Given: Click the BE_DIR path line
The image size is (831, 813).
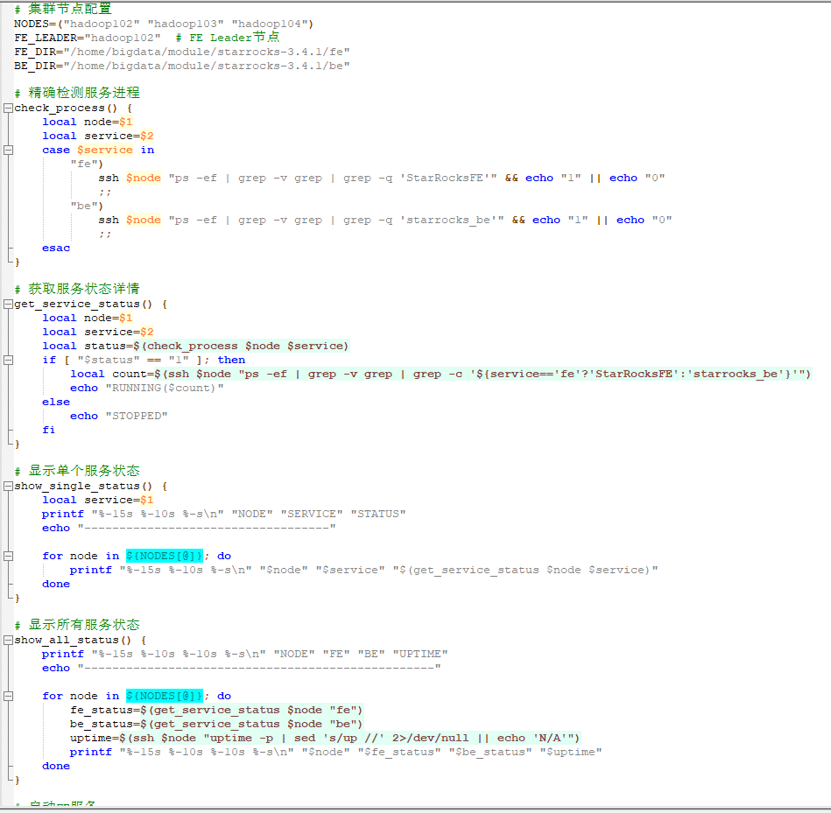Looking at the screenshot, I should coord(182,66).
